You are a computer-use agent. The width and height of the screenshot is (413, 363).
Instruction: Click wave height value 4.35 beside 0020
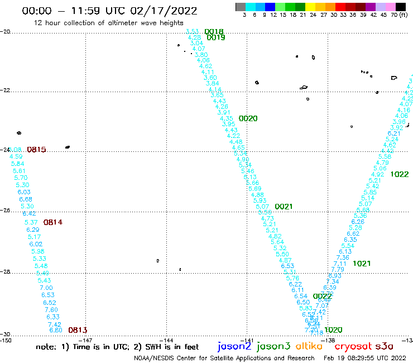[x=226, y=118]
